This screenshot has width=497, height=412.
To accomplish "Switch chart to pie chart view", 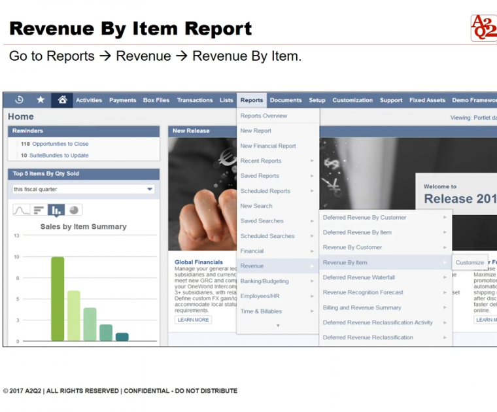I will coord(74,210).
